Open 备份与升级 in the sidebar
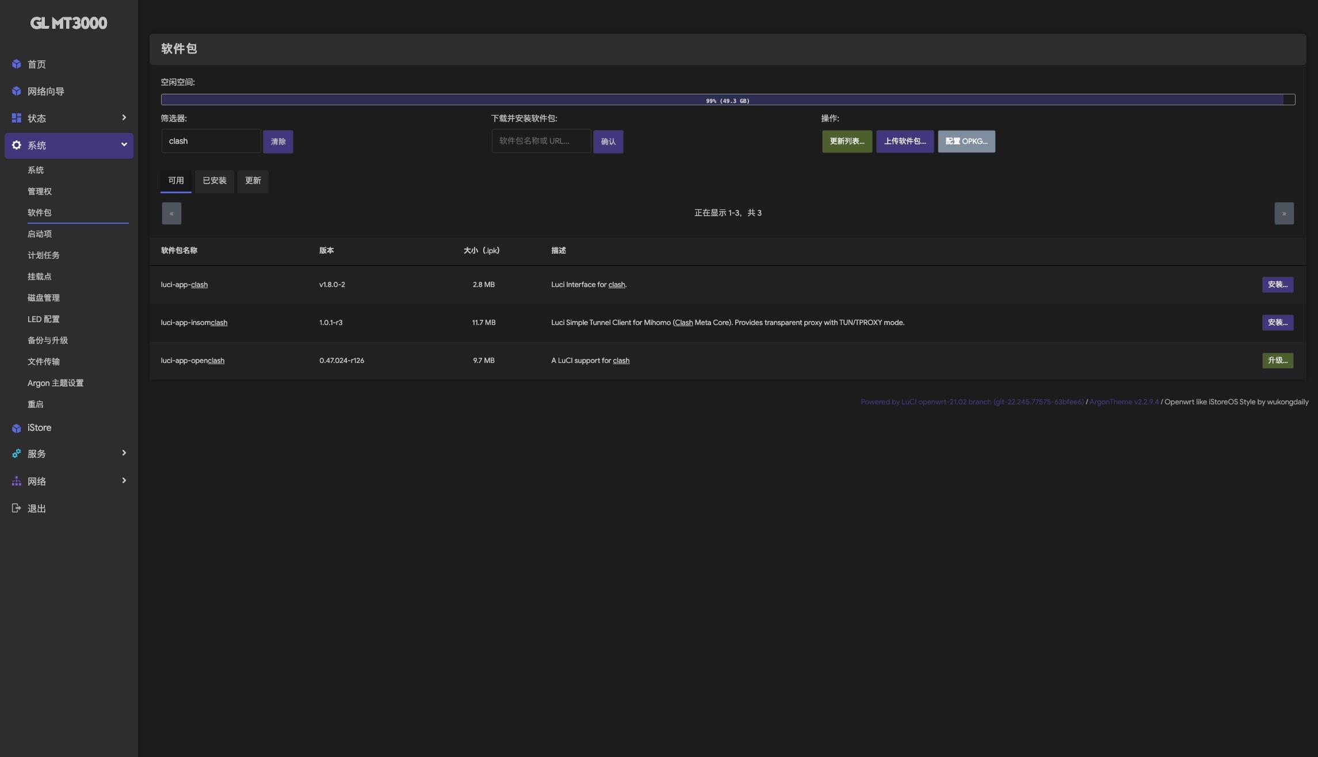1318x757 pixels. tap(48, 341)
